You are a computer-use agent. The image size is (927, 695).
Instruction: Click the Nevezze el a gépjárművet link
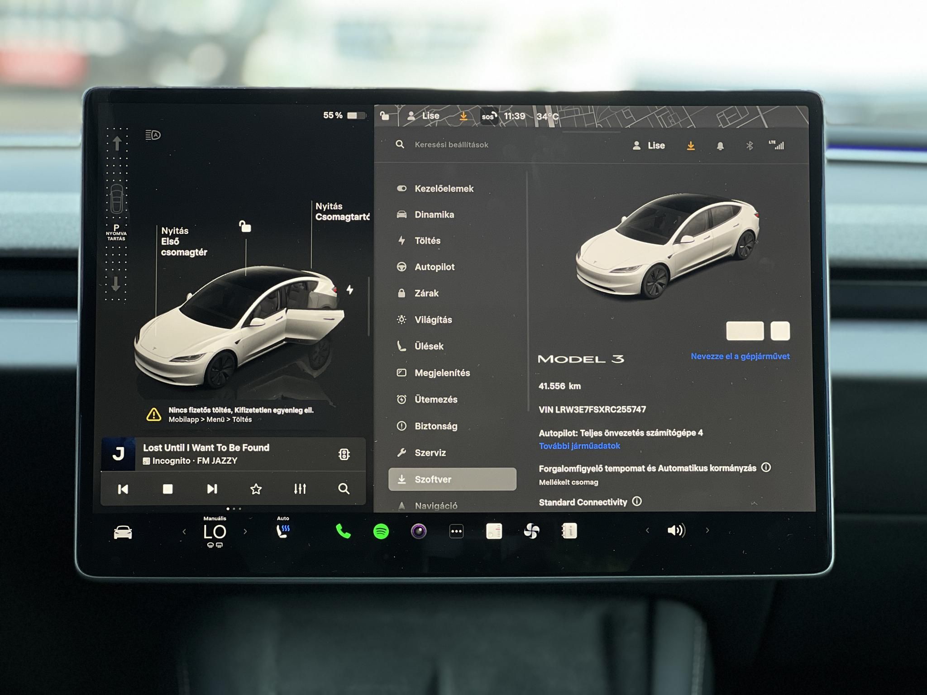(740, 357)
